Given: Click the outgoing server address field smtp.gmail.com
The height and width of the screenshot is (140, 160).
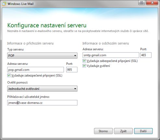Looking at the screenshot, I should [111, 55].
